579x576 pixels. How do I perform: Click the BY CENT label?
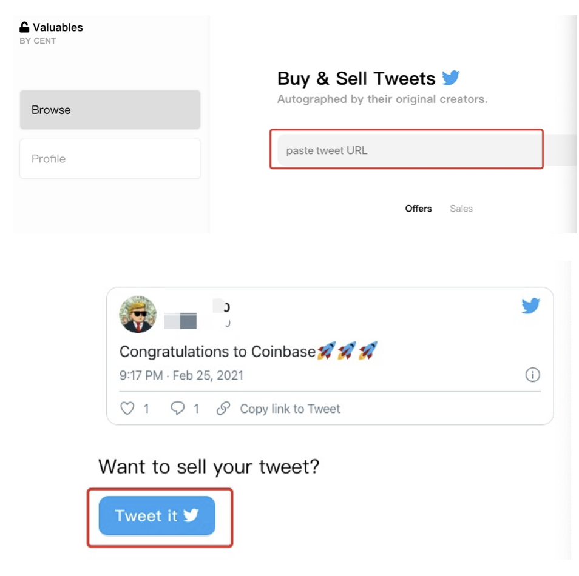click(38, 41)
